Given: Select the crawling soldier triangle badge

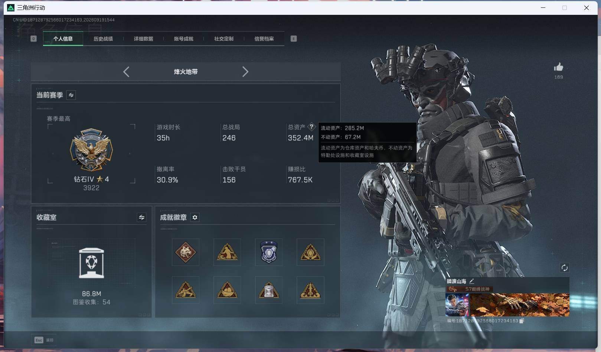Looking at the screenshot, I should click(186, 290).
